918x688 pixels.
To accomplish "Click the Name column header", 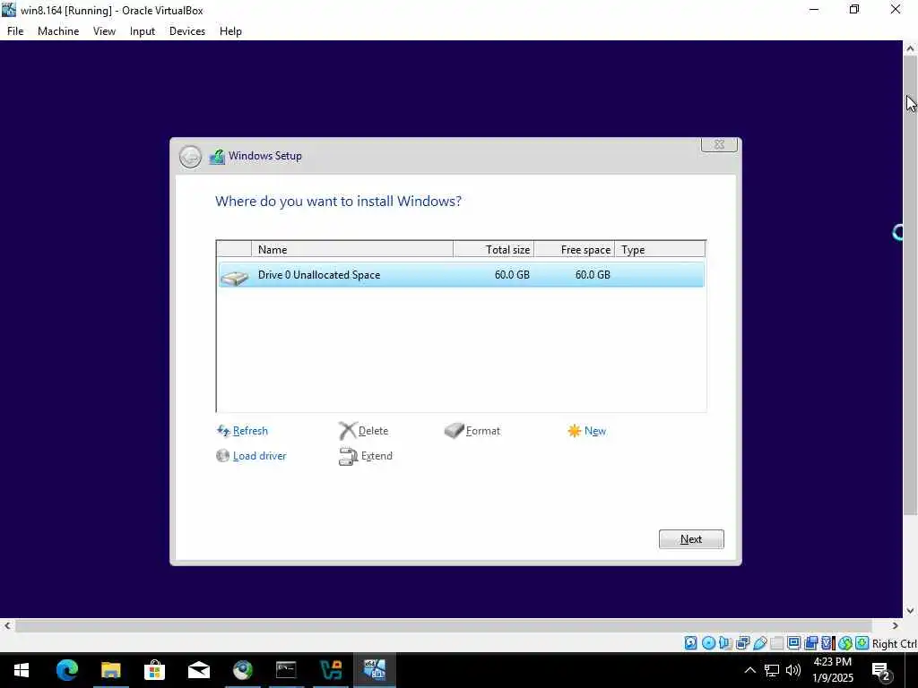I will pyautogui.click(x=351, y=249).
